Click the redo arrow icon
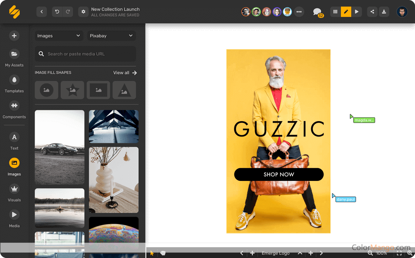Image resolution: width=415 pixels, height=258 pixels. (x=68, y=12)
